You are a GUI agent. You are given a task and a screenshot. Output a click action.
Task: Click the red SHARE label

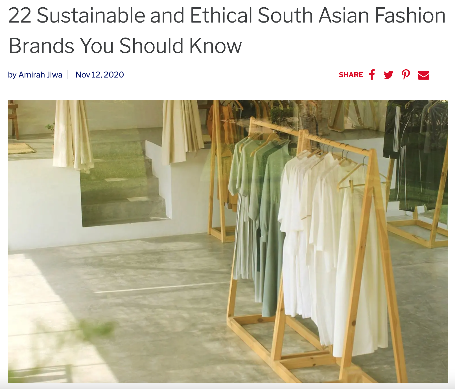(x=351, y=75)
